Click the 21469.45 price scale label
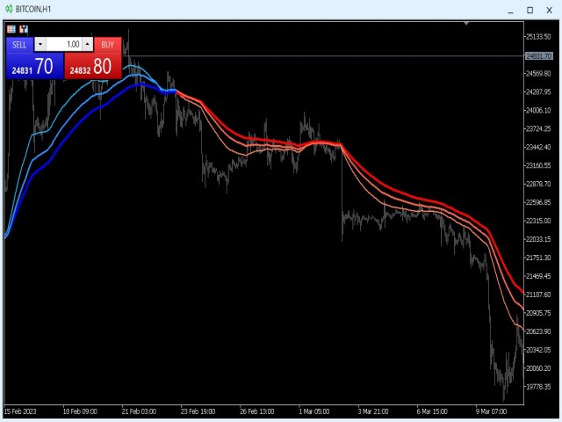Image resolution: width=562 pixels, height=422 pixels. (x=538, y=276)
